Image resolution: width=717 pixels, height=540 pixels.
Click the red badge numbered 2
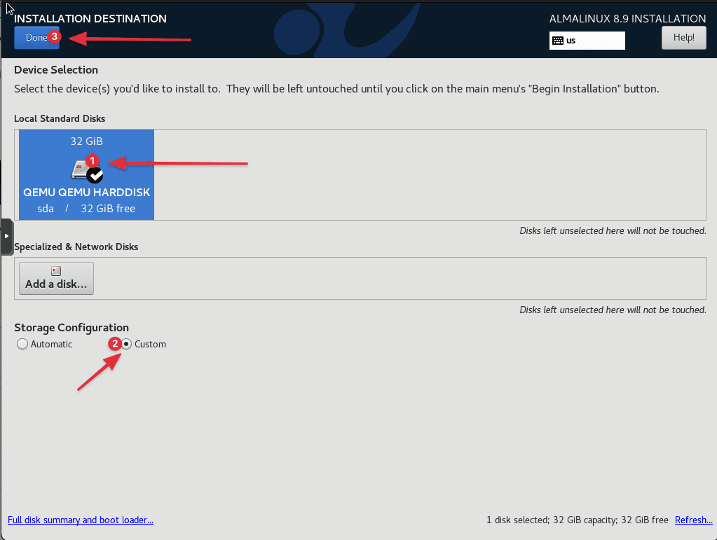113,344
